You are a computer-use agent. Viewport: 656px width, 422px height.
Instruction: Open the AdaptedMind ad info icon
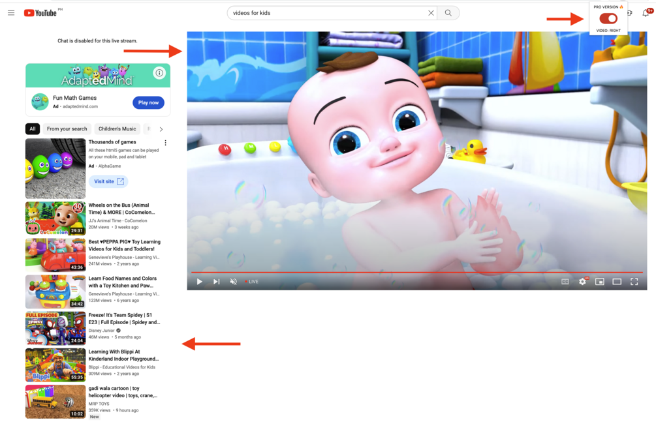coord(159,73)
